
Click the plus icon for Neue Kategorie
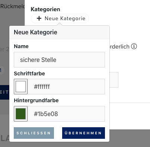click(39, 18)
